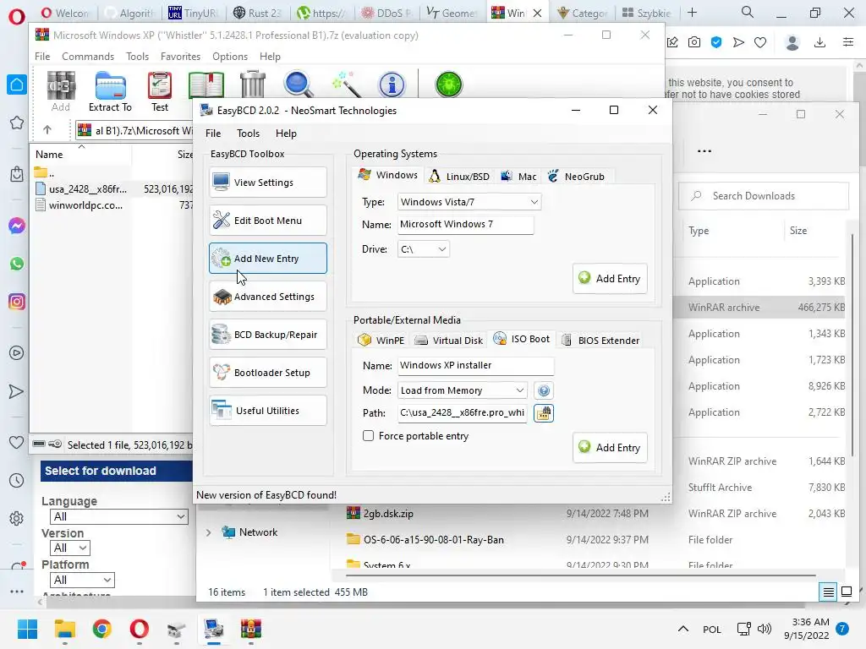Click the help icon beside Mode dropdown
Screen dimensions: 866x649
(x=544, y=390)
